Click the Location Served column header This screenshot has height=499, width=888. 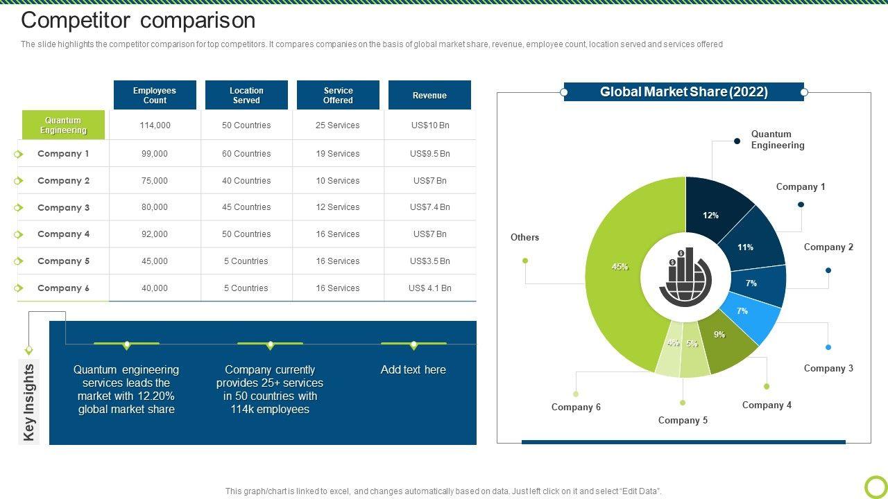(246, 95)
